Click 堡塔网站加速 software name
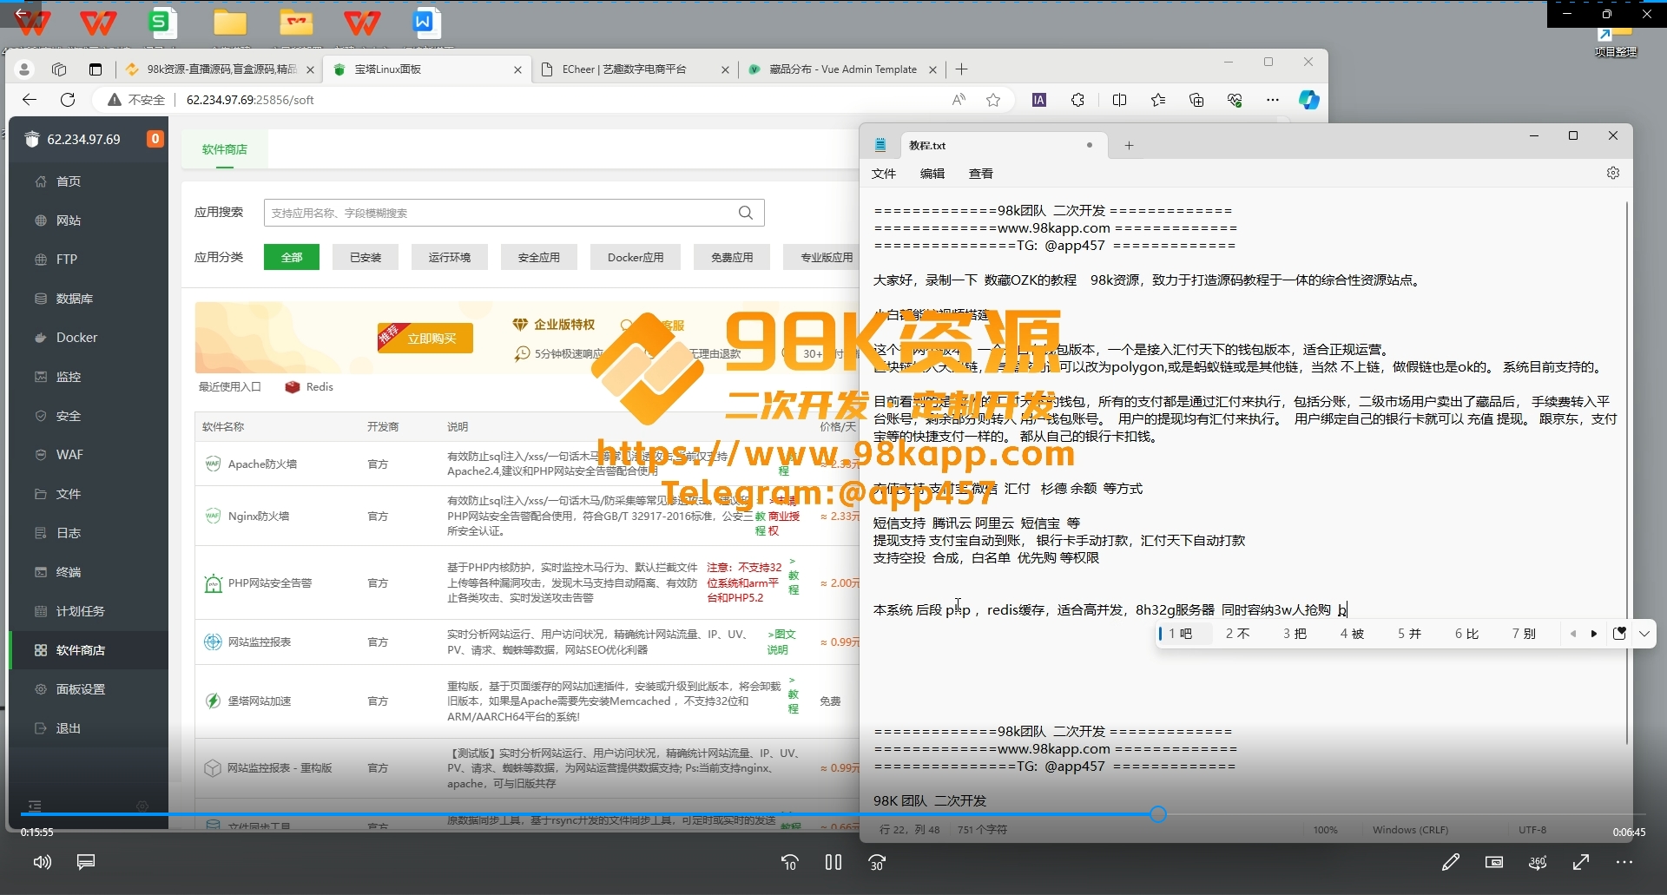 [x=259, y=701]
